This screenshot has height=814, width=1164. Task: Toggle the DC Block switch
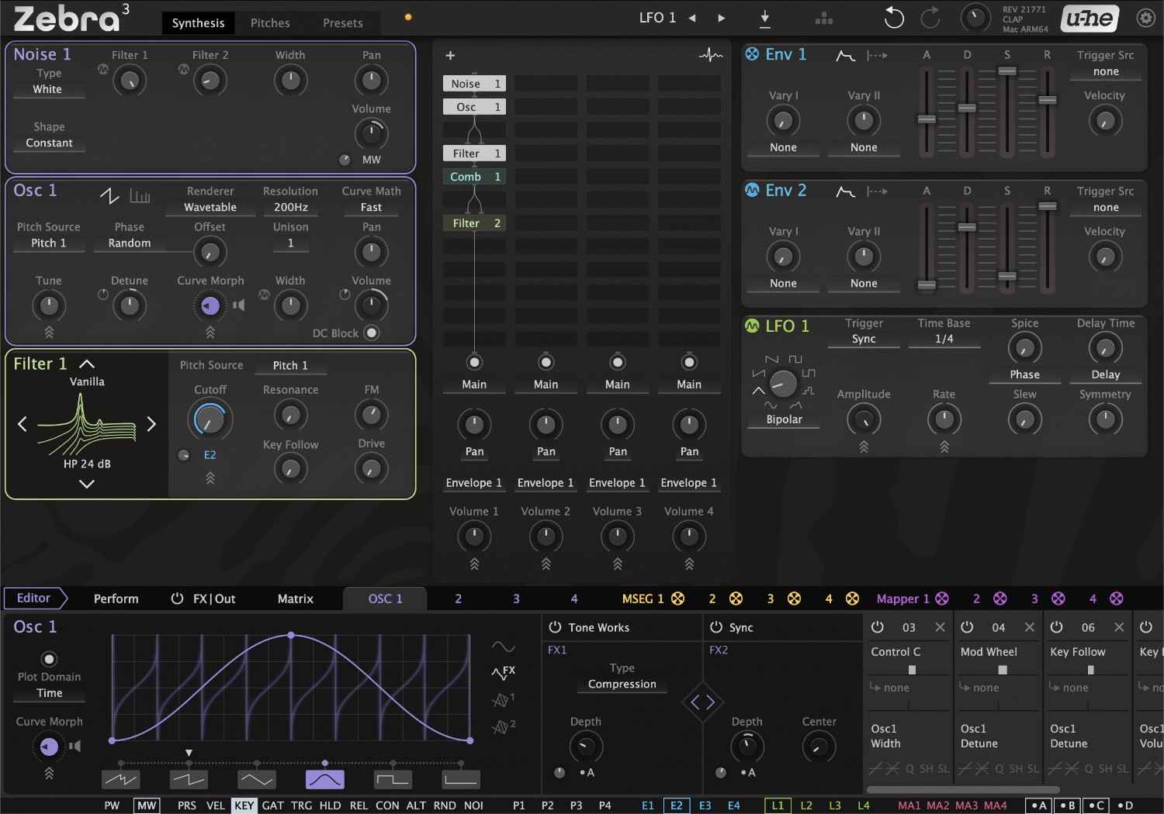(372, 333)
